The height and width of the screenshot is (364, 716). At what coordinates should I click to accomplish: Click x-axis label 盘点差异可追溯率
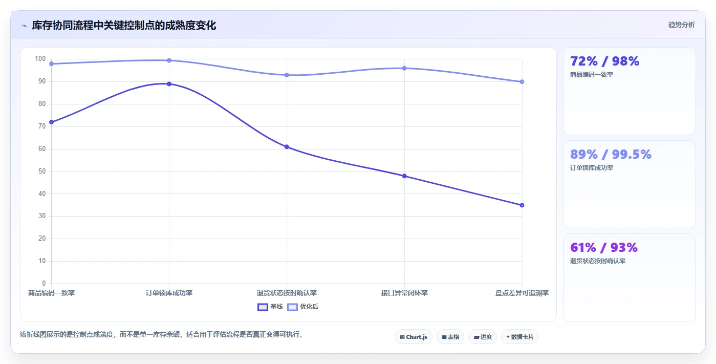point(522,293)
